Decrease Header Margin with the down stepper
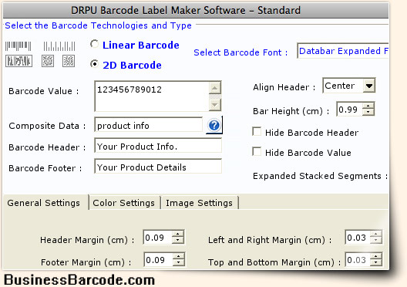 coord(178,241)
